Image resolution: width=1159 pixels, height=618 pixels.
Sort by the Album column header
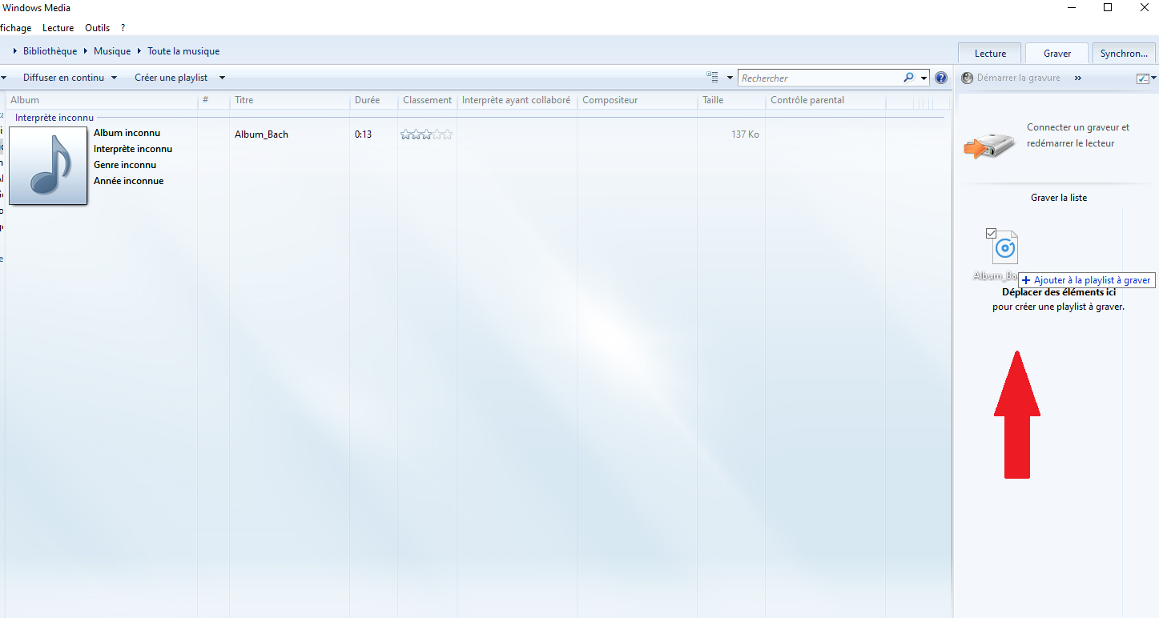25,100
